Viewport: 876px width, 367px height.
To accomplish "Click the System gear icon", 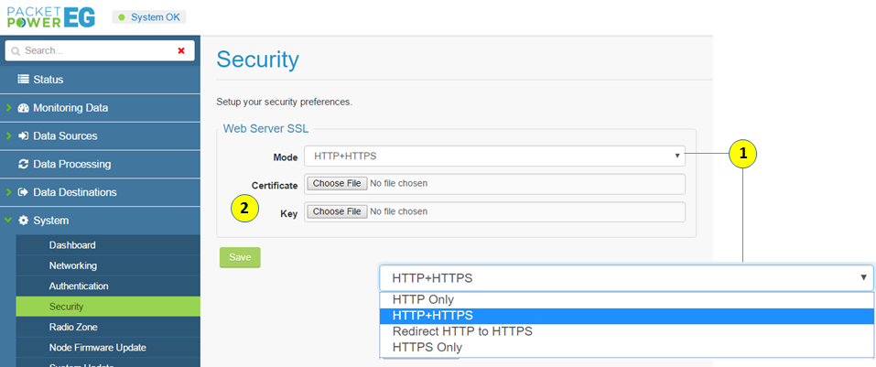I will 24,221.
